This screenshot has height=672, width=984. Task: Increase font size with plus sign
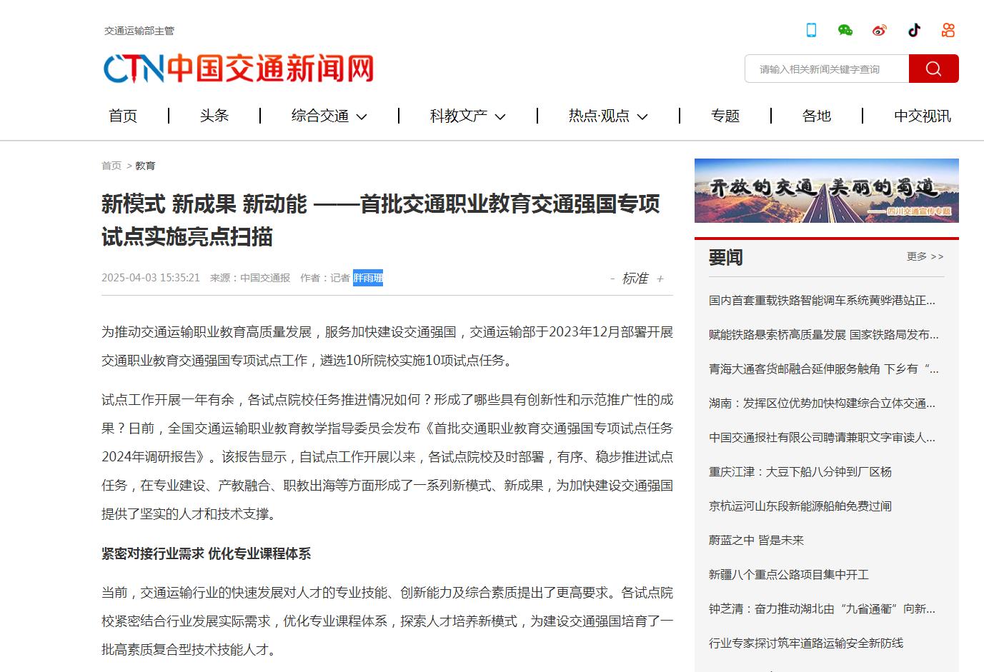click(660, 279)
